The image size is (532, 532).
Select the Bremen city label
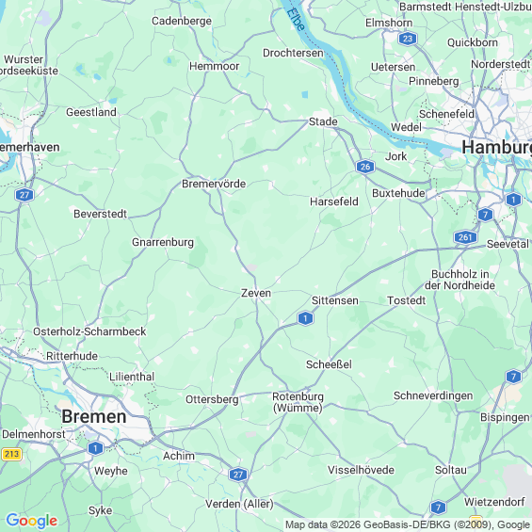[x=94, y=416]
